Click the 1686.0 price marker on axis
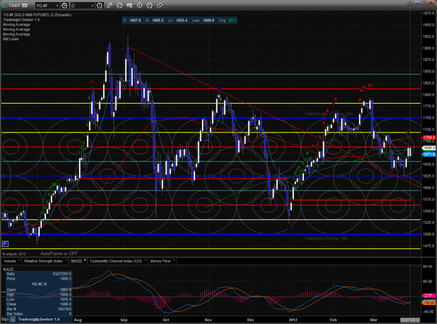 click(429, 147)
